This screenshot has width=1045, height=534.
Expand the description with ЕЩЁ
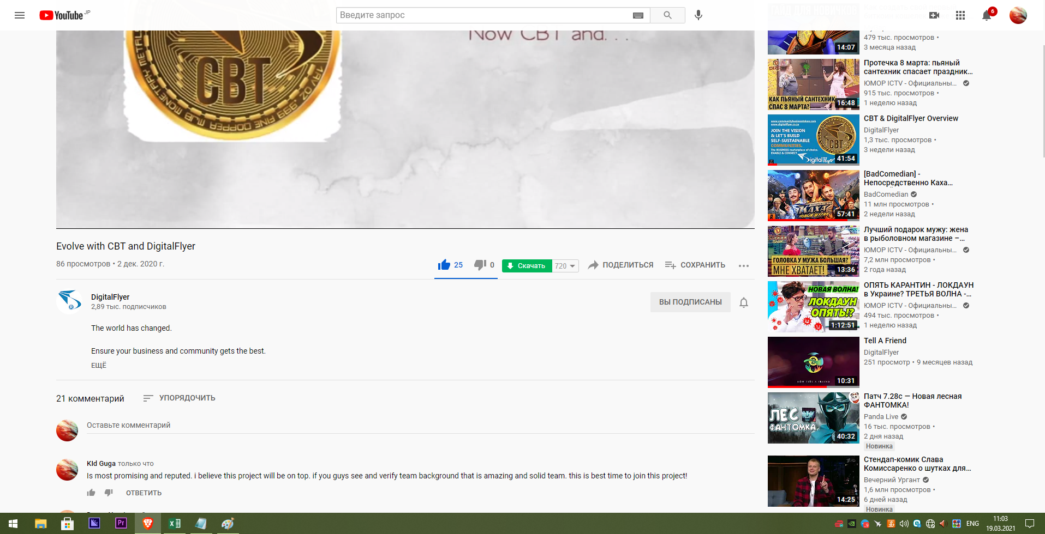(99, 365)
